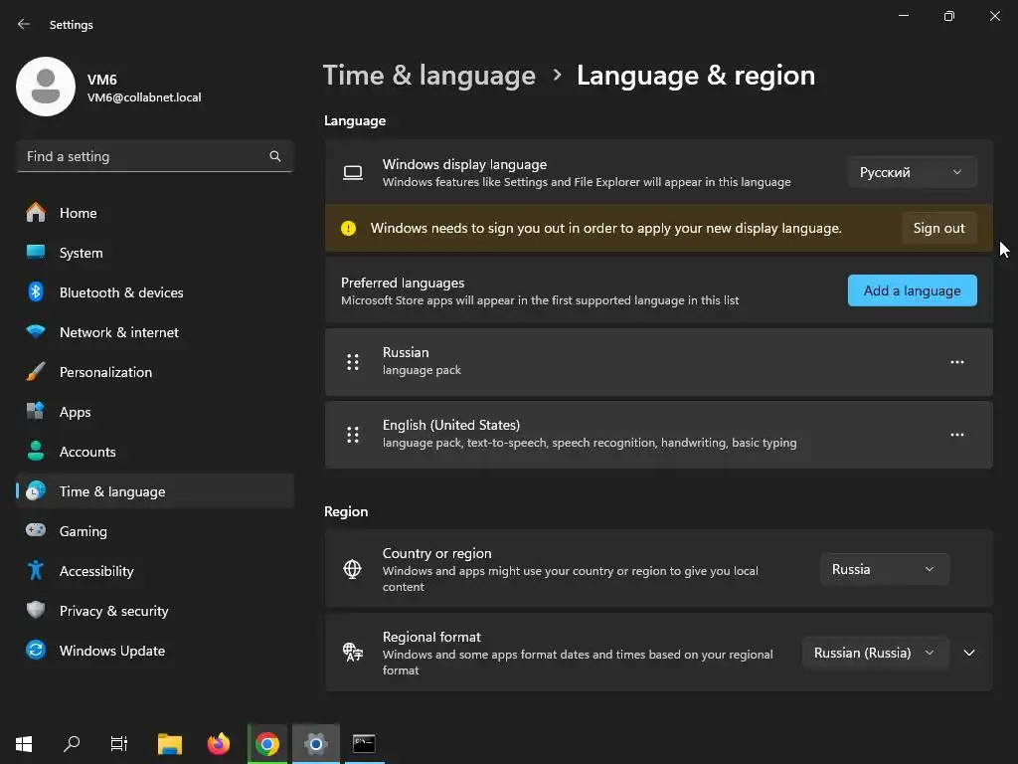This screenshot has height=764, width=1018.
Task: Expand the Regional format section chevron
Action: click(x=969, y=653)
